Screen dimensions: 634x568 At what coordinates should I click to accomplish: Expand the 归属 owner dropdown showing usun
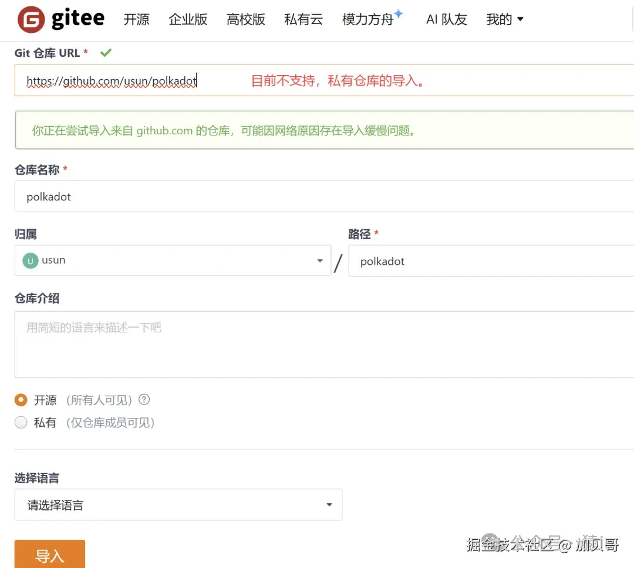tap(173, 260)
